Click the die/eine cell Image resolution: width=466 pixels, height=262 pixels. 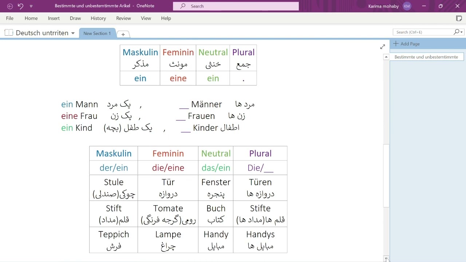coord(168,168)
